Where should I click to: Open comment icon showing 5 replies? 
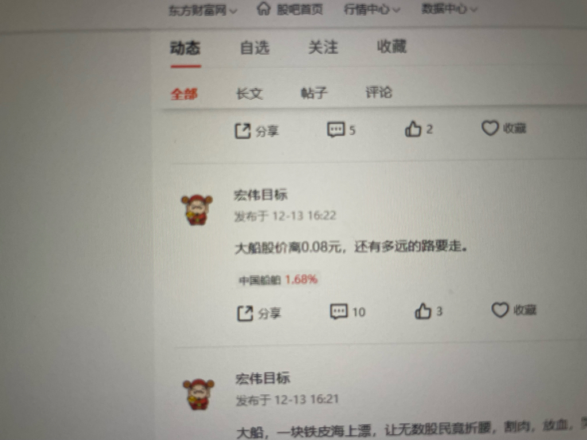click(x=336, y=130)
